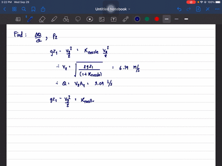Select the Eraser tool
Screen dimensions: 222x166
42,19
